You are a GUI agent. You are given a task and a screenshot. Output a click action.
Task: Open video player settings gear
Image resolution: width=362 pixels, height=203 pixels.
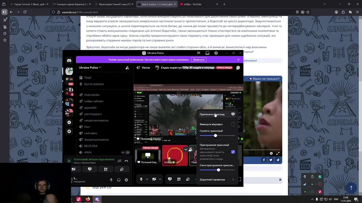click(x=271, y=153)
